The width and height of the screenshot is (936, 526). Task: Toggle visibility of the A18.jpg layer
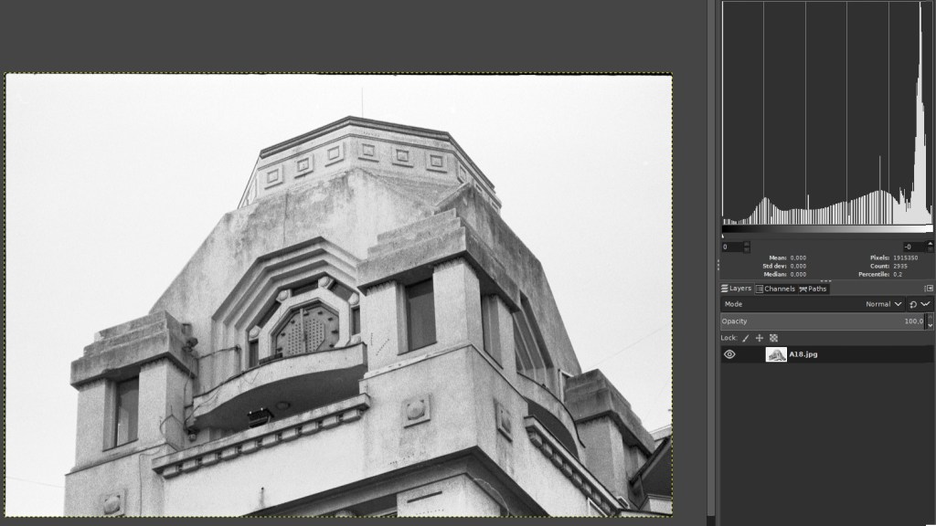click(x=729, y=354)
